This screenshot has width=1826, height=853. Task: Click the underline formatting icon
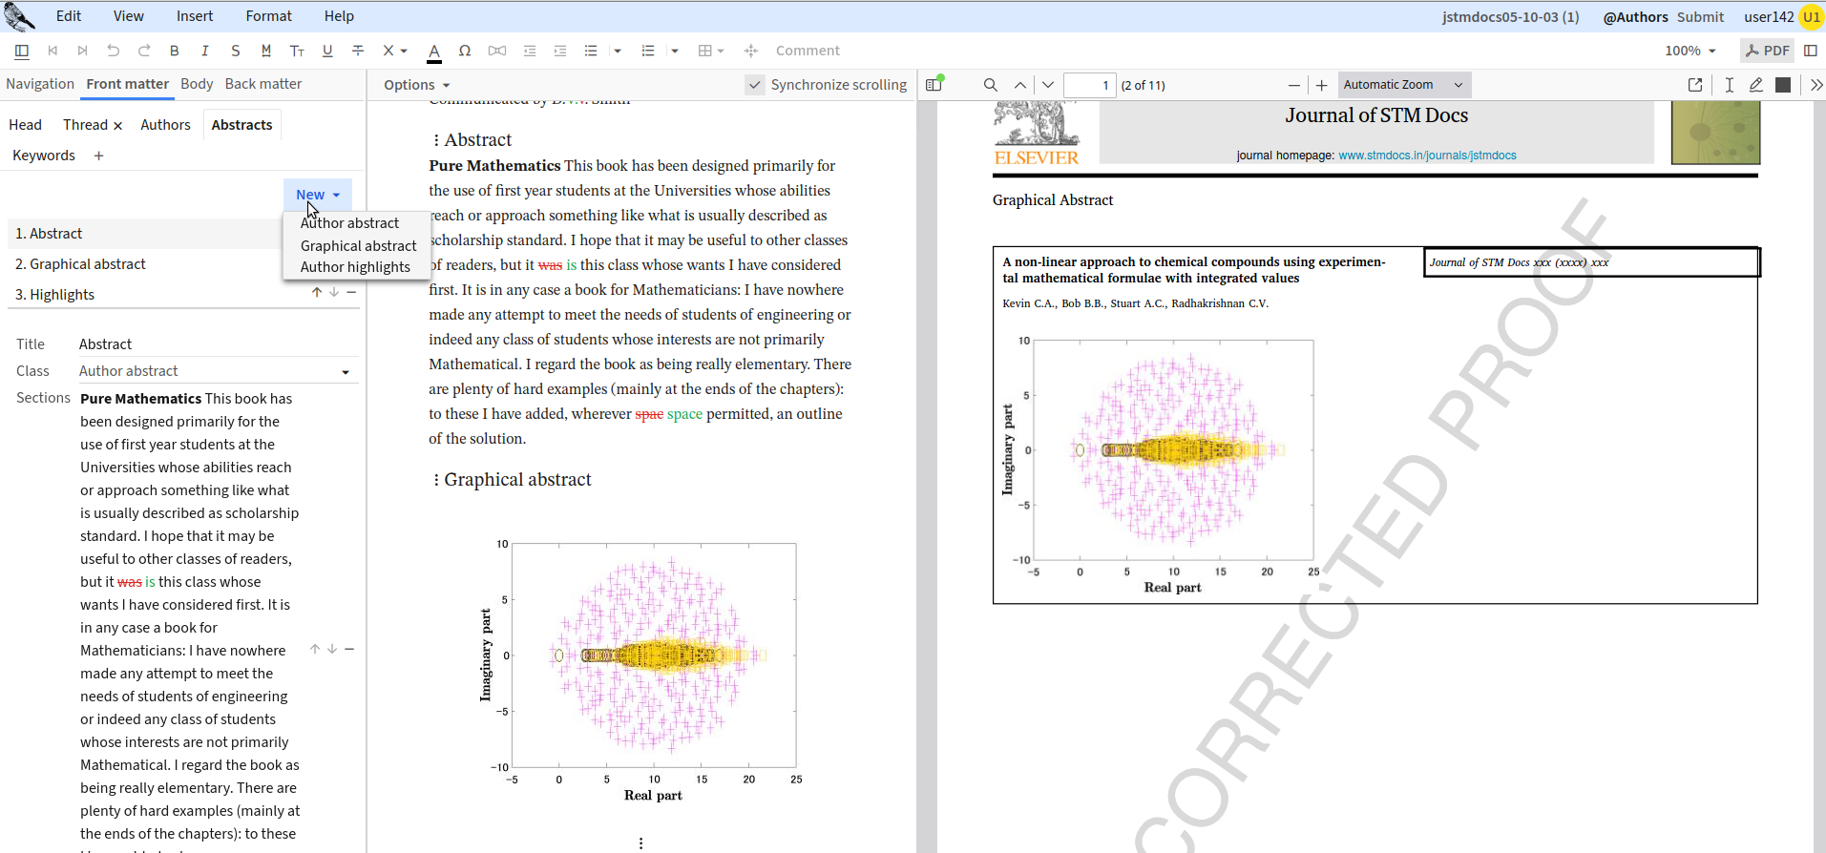coord(327,51)
